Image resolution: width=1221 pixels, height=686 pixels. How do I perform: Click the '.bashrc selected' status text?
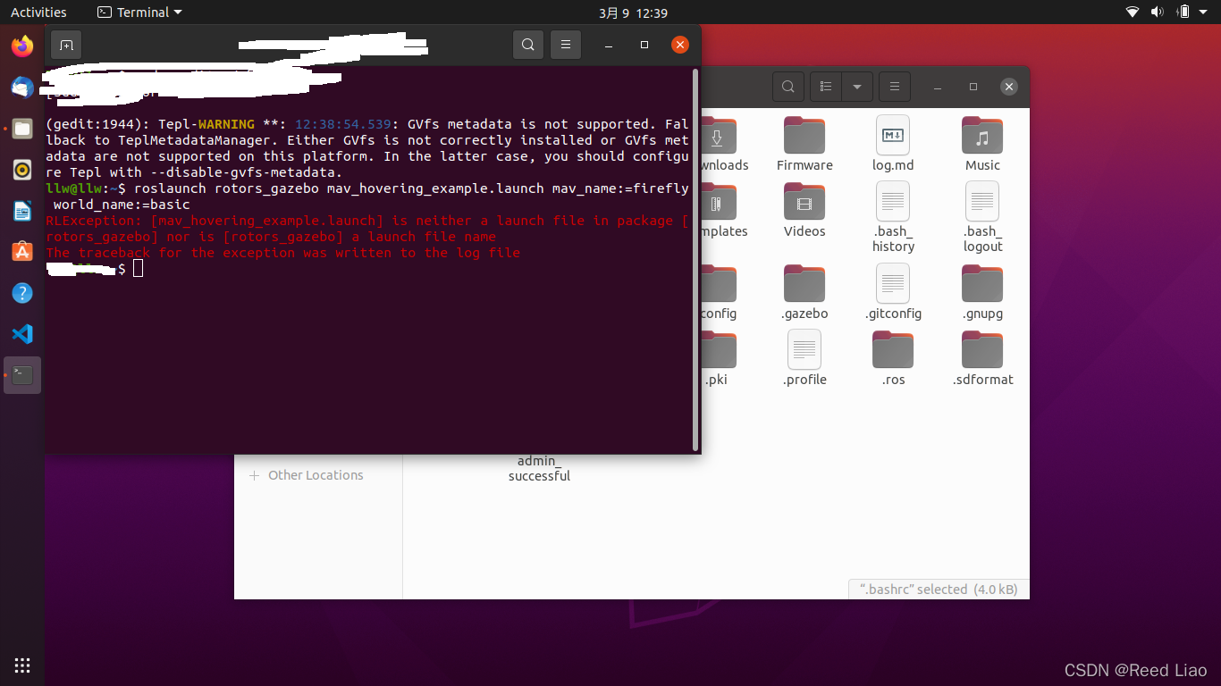939,590
